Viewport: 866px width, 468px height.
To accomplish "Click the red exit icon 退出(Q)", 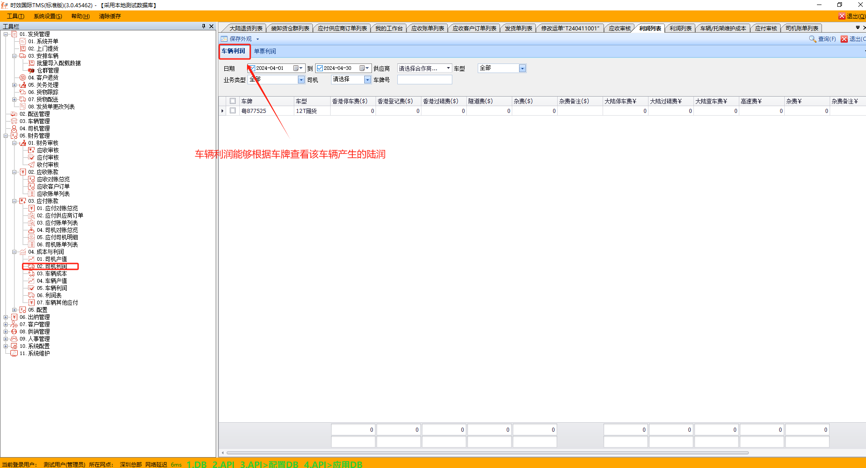I will coord(841,16).
